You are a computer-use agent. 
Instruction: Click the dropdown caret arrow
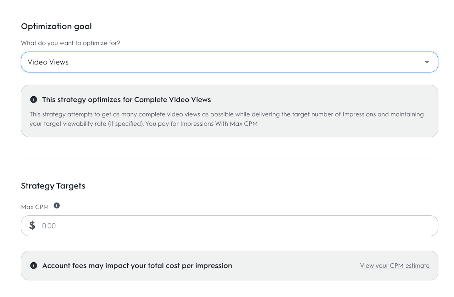(427, 62)
